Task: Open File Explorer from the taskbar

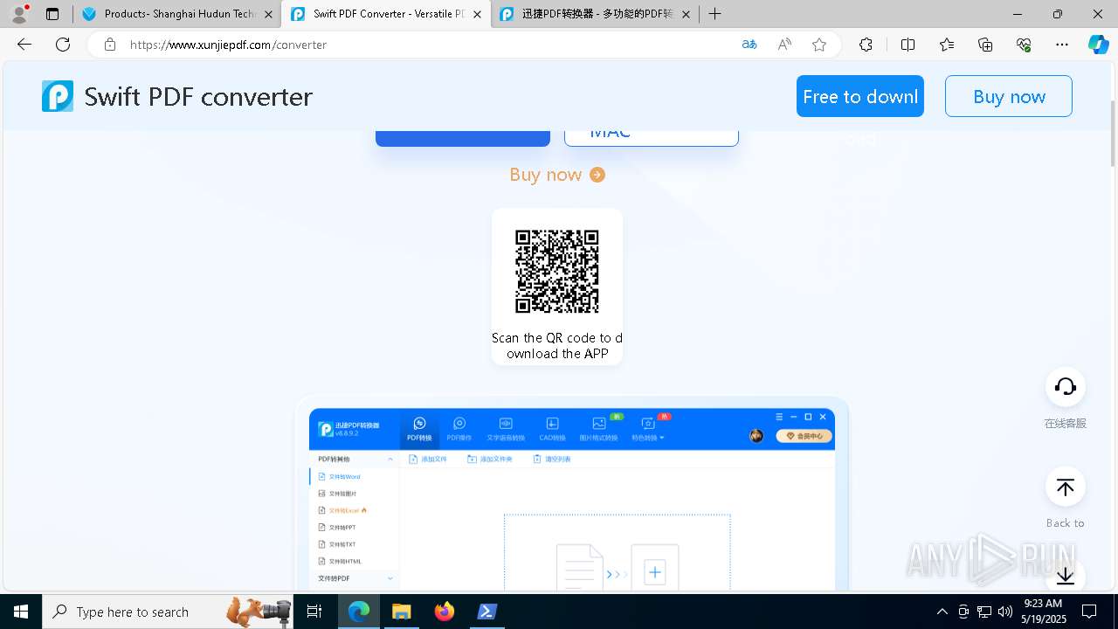Action: (x=401, y=612)
